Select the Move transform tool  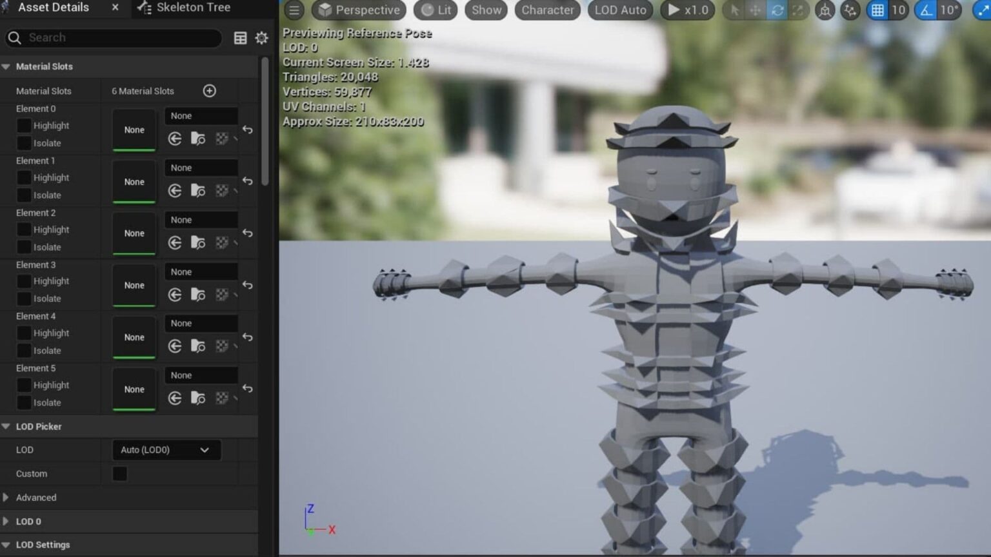coord(755,10)
